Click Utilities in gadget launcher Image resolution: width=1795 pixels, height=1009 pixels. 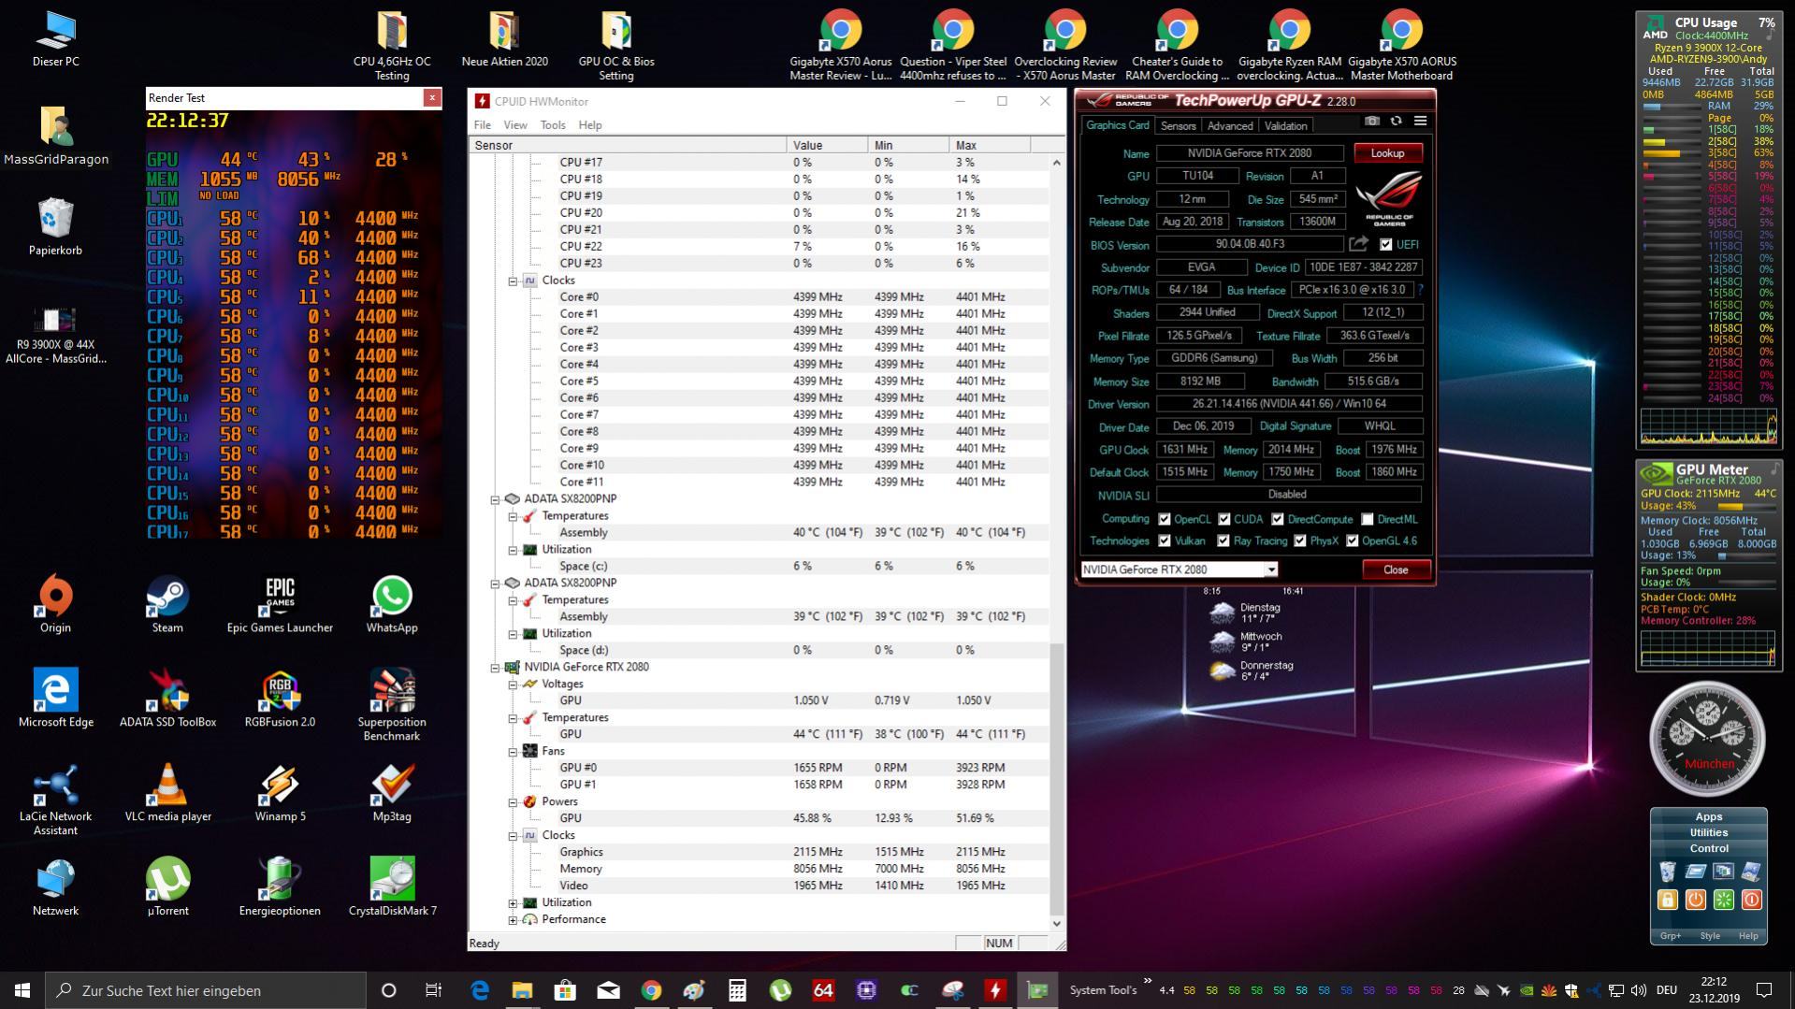(x=1708, y=832)
